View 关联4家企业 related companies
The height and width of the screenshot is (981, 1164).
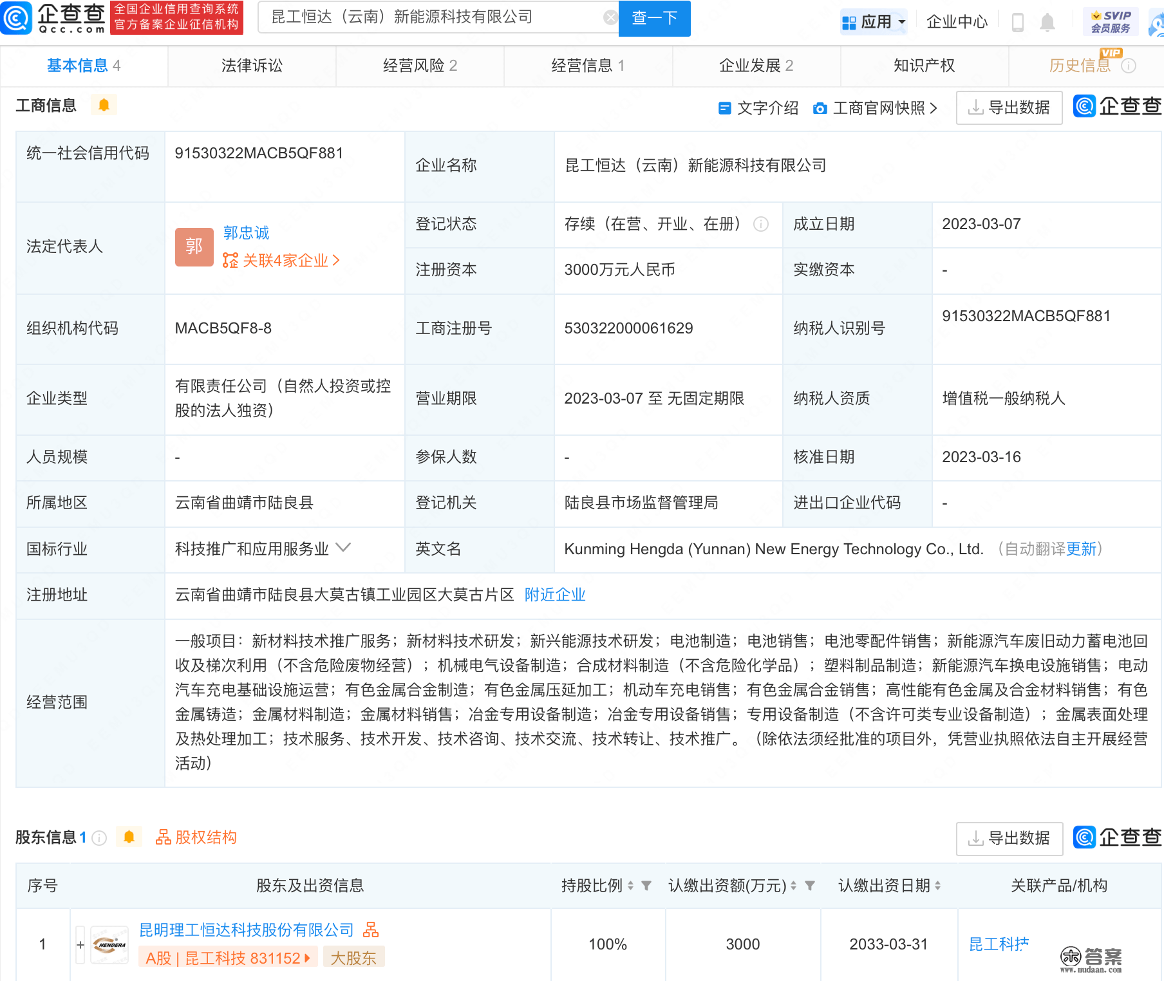click(281, 261)
